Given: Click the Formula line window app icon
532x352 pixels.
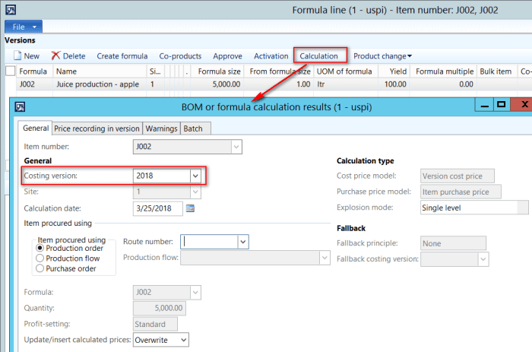Looking at the screenshot, I should [12, 11].
